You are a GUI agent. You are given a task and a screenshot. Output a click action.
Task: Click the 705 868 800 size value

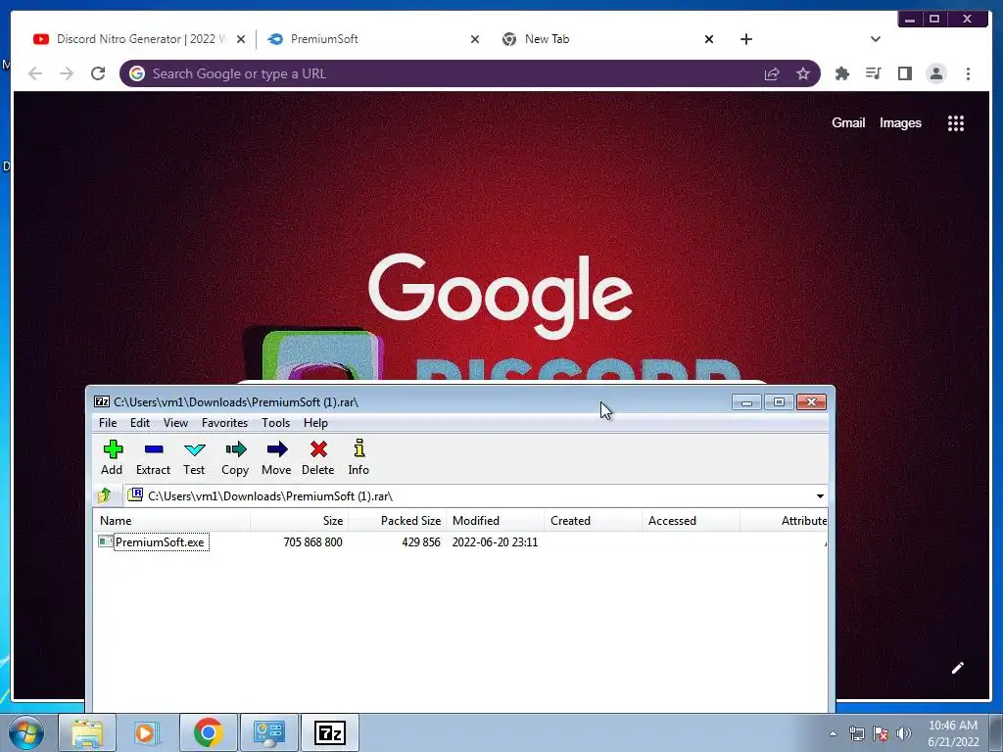[312, 542]
